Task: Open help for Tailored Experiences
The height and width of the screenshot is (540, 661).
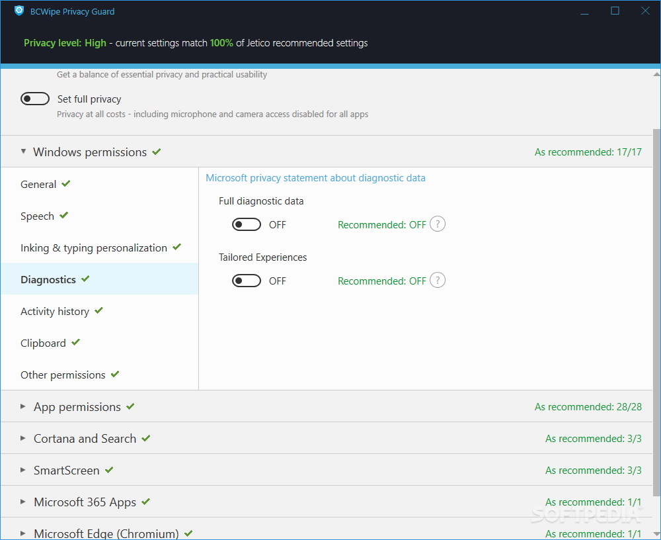Action: (437, 280)
